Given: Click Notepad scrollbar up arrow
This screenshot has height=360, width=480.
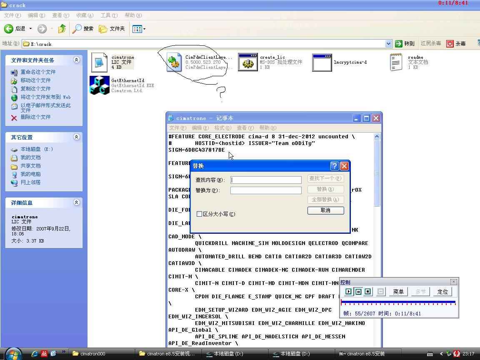Looking at the screenshot, I should 377,137.
